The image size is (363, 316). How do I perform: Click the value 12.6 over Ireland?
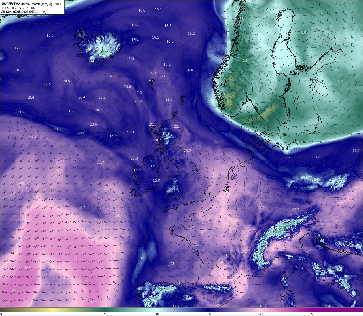pyautogui.click(x=137, y=170)
